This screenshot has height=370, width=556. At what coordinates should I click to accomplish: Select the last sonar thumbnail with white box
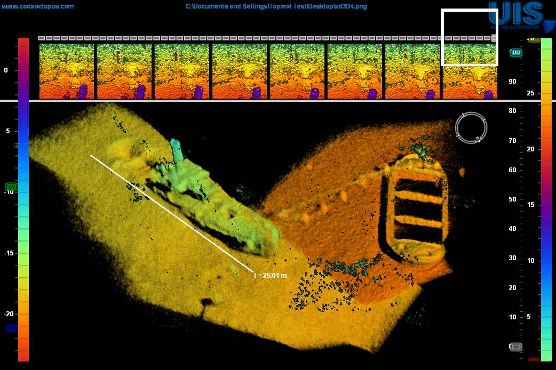[x=470, y=71]
